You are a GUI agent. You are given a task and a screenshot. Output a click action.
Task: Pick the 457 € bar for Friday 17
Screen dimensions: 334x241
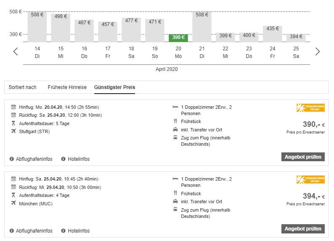tap(108, 31)
